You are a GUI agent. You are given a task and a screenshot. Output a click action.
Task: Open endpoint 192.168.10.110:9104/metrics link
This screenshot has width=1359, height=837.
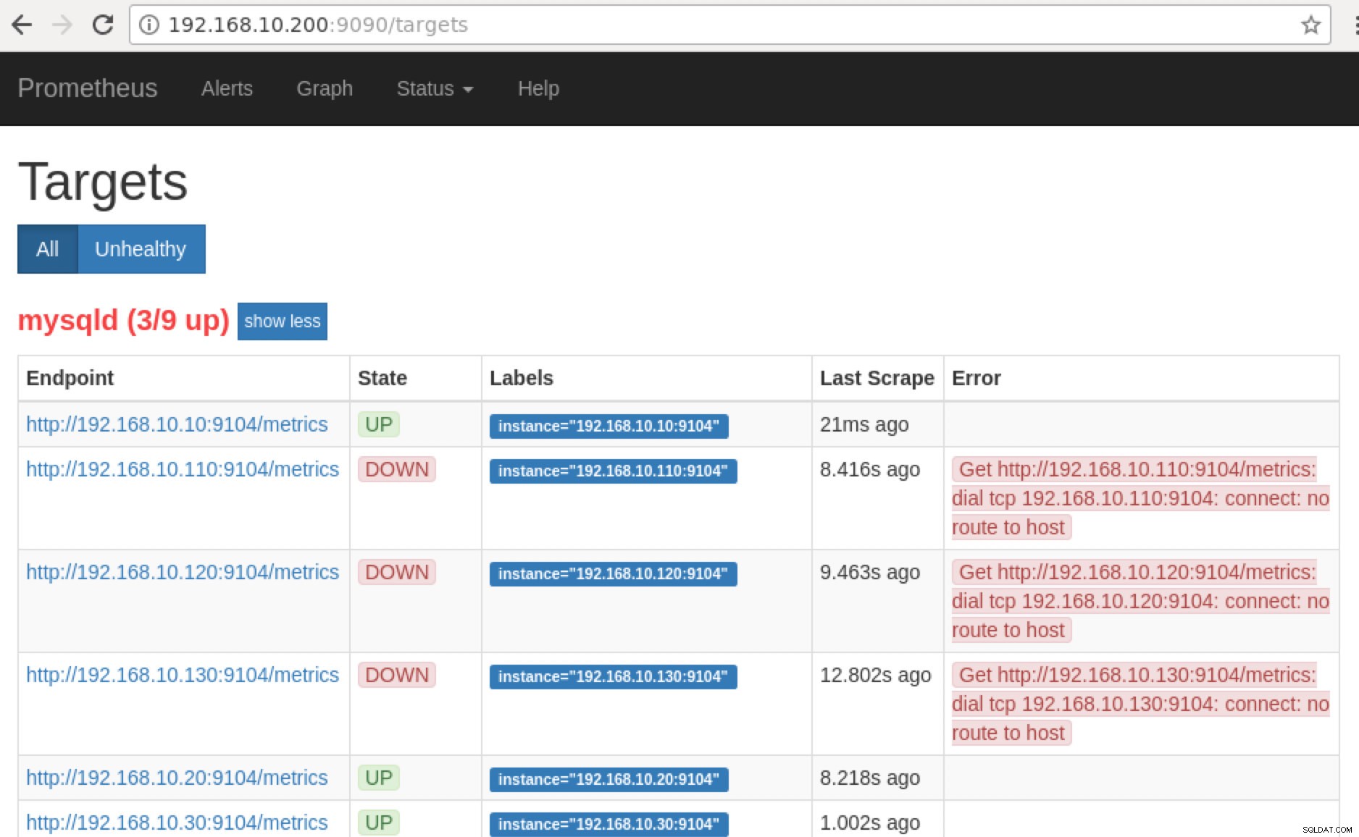point(183,469)
